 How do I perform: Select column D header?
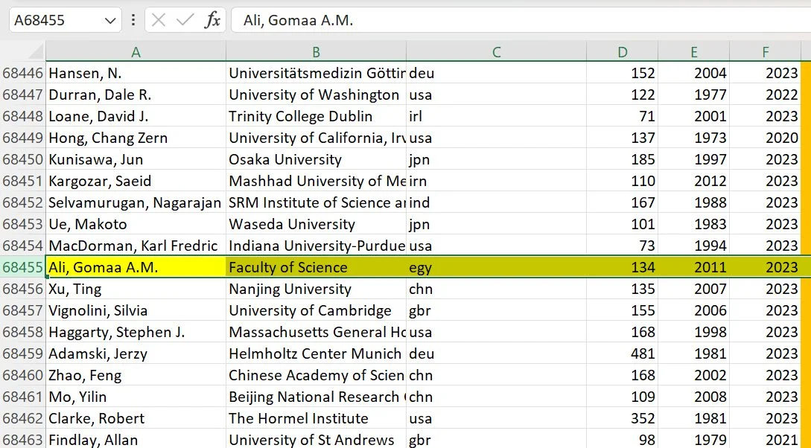pos(622,51)
